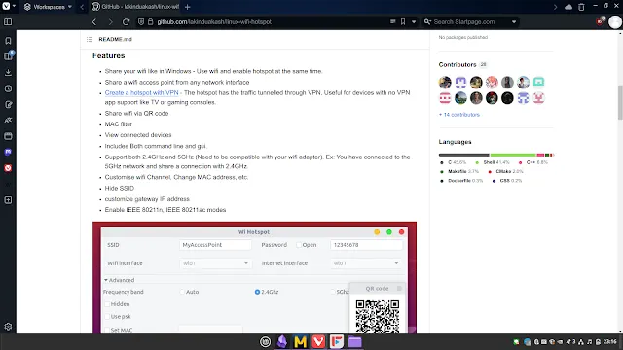Open README outline list icon
623x350 pixels.
[x=90, y=39]
